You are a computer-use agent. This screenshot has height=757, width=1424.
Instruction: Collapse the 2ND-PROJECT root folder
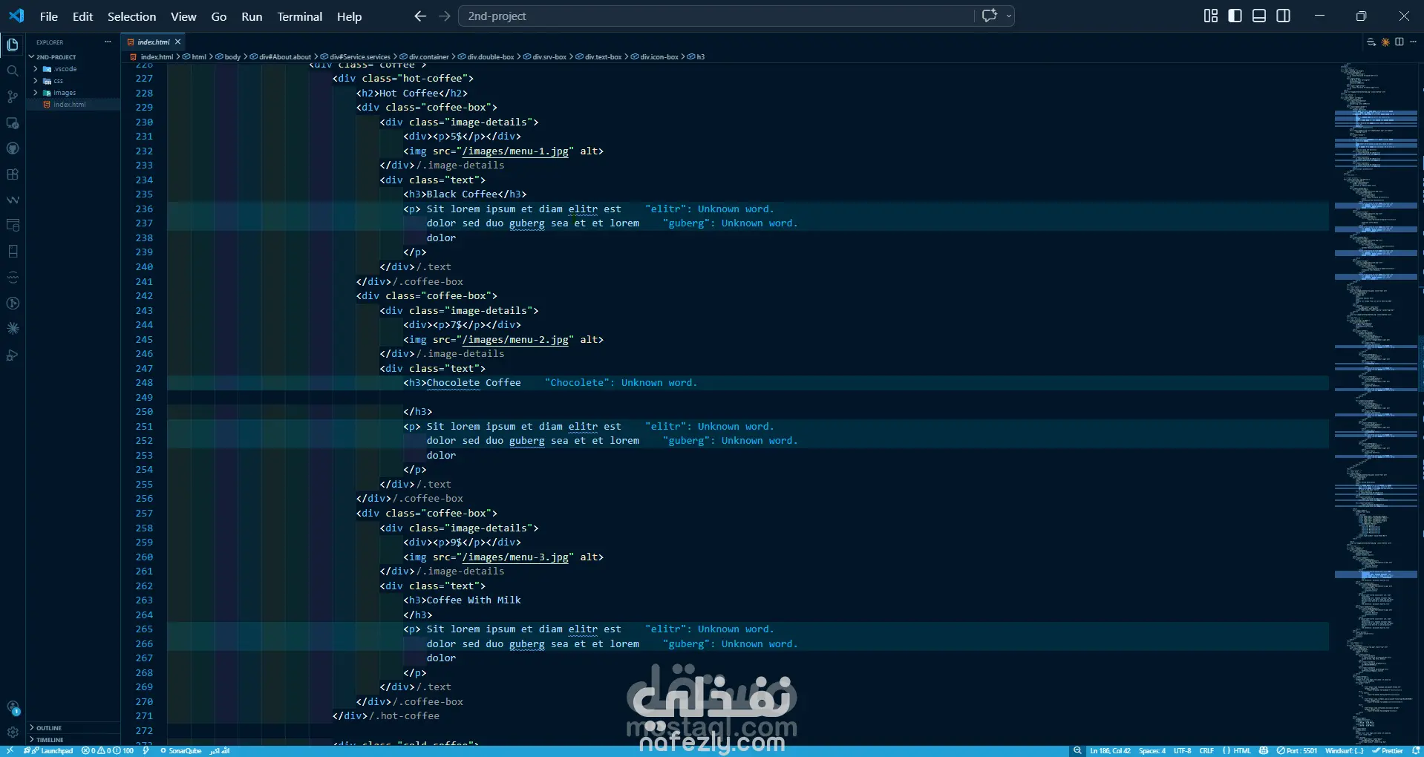tap(73, 57)
